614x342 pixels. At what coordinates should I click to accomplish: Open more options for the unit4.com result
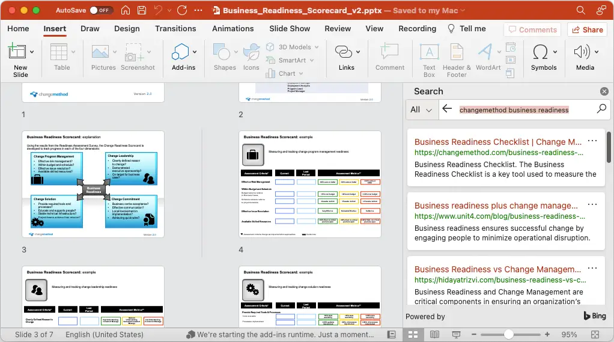tap(592, 204)
